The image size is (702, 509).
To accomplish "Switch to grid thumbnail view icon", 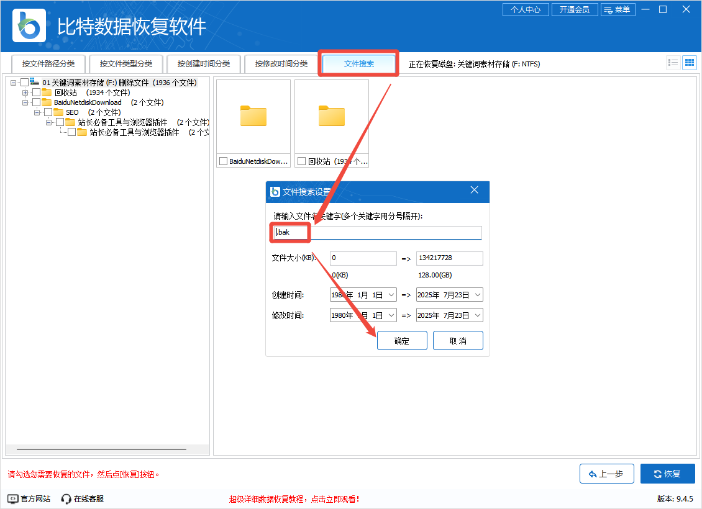I will point(690,63).
